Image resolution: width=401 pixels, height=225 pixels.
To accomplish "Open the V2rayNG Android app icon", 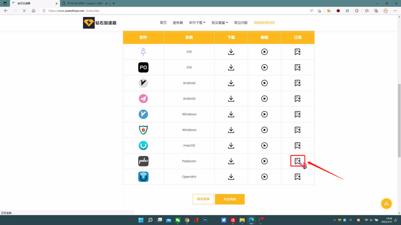I will (143, 83).
